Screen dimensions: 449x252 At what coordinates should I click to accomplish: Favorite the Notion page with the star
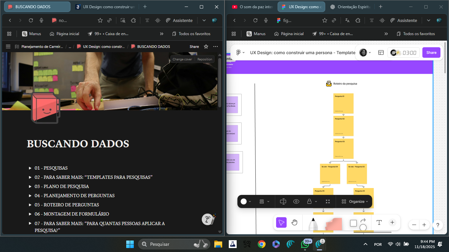click(206, 46)
